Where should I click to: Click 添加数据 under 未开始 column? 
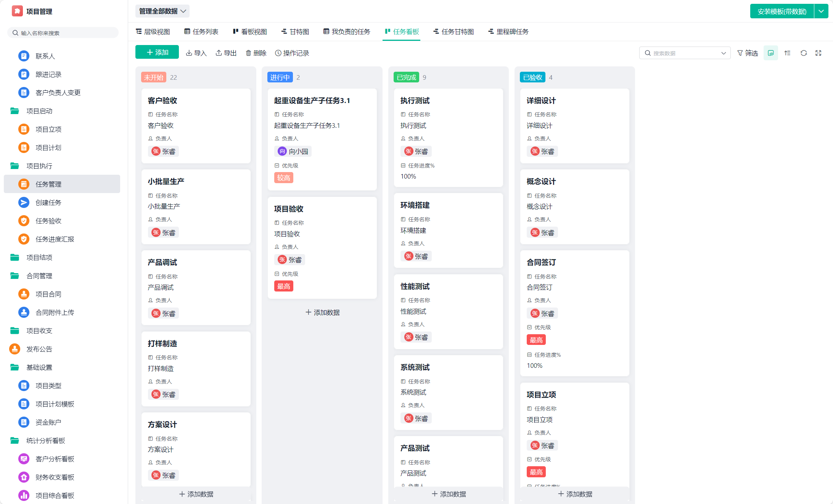point(196,494)
